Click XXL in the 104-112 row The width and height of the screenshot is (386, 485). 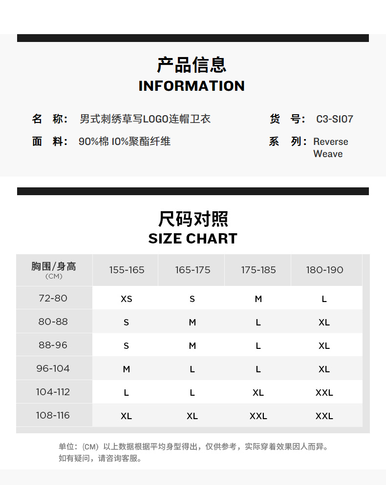pyautogui.click(x=324, y=392)
